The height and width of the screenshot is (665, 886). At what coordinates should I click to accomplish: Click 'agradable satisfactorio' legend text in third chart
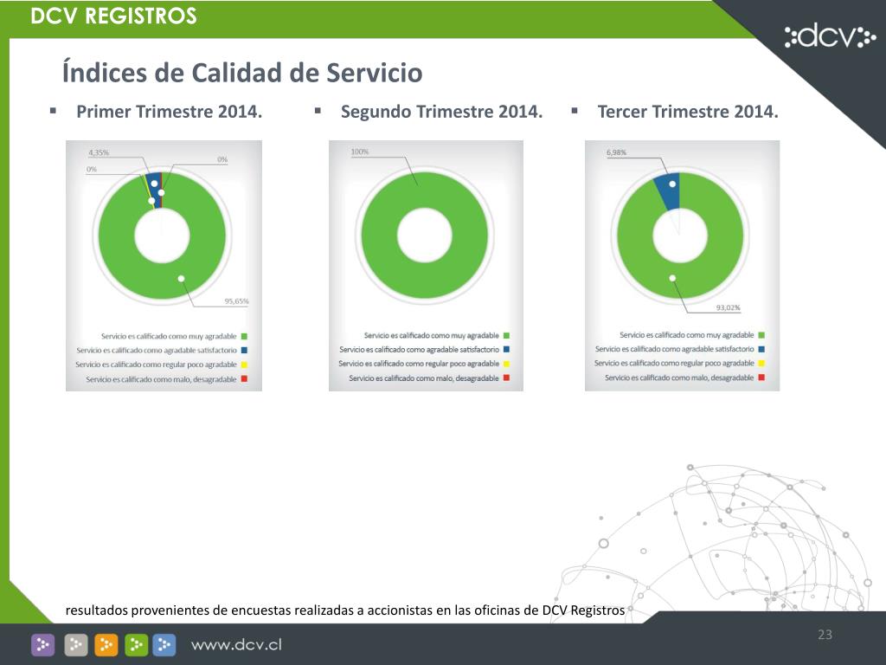click(675, 349)
